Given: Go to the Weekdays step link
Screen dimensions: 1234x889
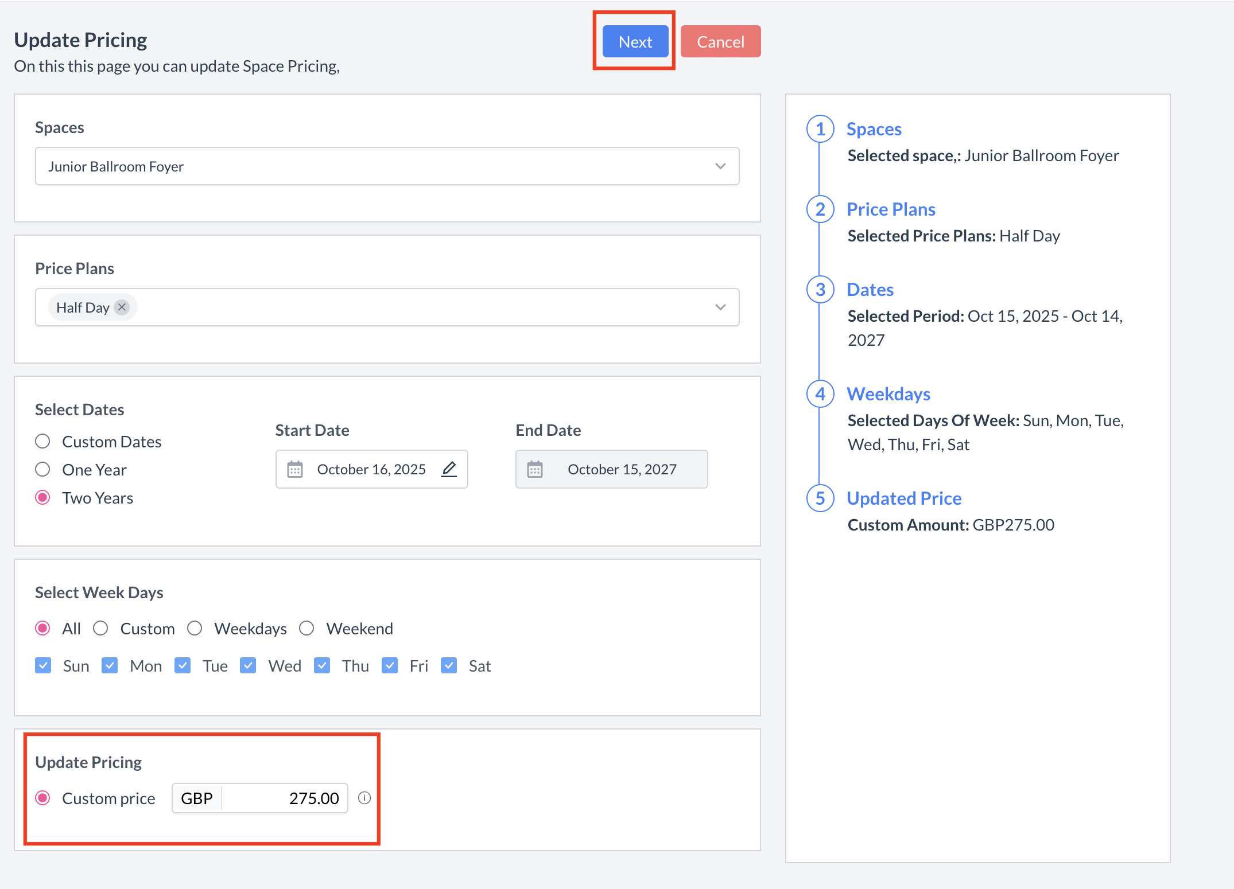Looking at the screenshot, I should (x=888, y=394).
